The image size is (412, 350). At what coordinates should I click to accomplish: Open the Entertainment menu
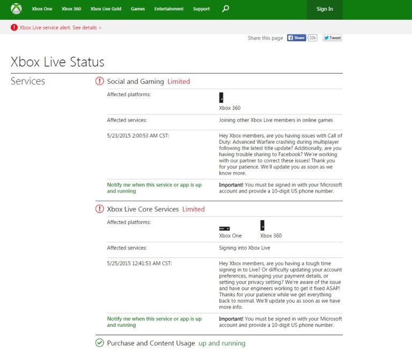(x=169, y=9)
